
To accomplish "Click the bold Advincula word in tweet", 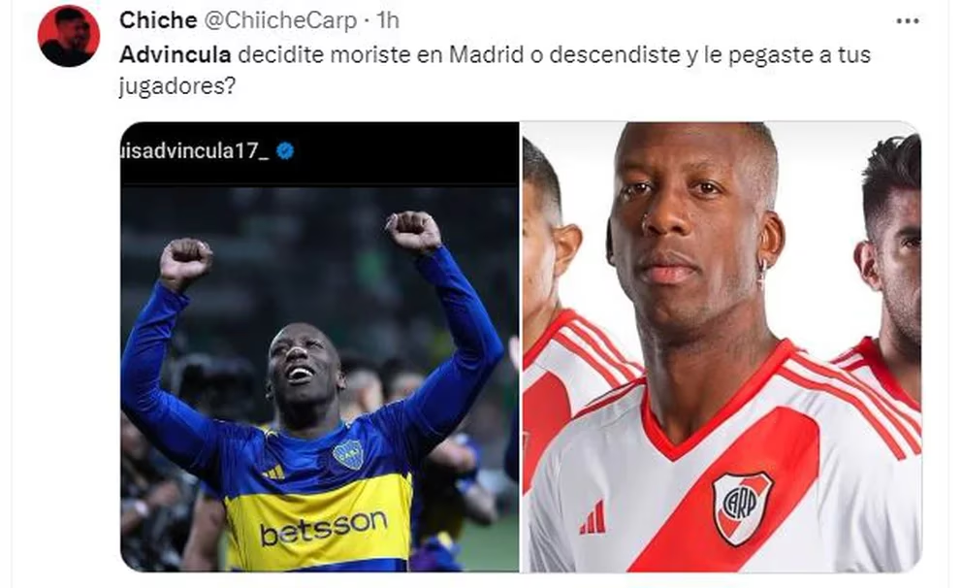I will [175, 54].
